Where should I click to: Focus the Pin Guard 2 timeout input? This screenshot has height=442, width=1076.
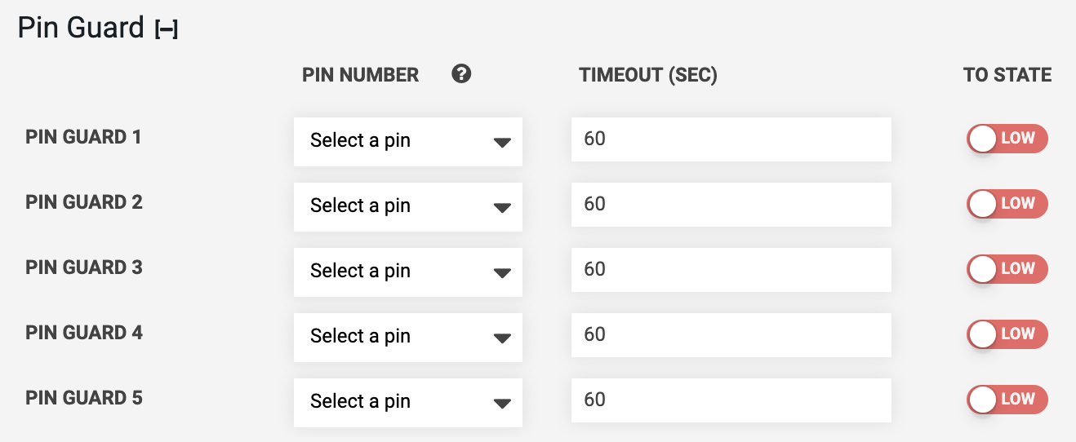(x=731, y=205)
